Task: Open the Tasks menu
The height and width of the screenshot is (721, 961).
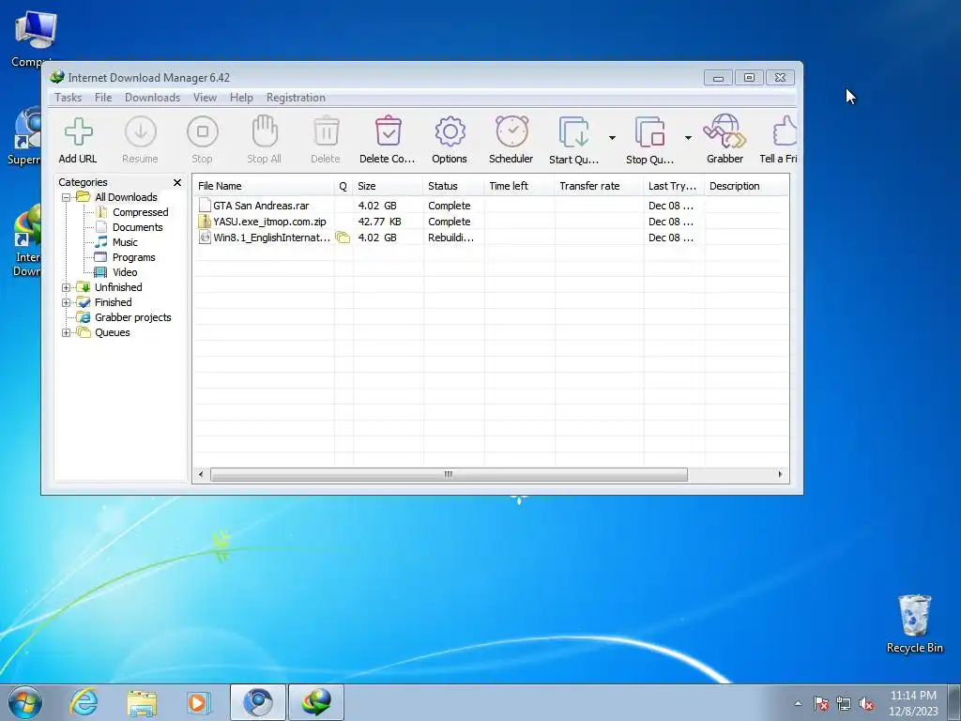Action: point(68,98)
